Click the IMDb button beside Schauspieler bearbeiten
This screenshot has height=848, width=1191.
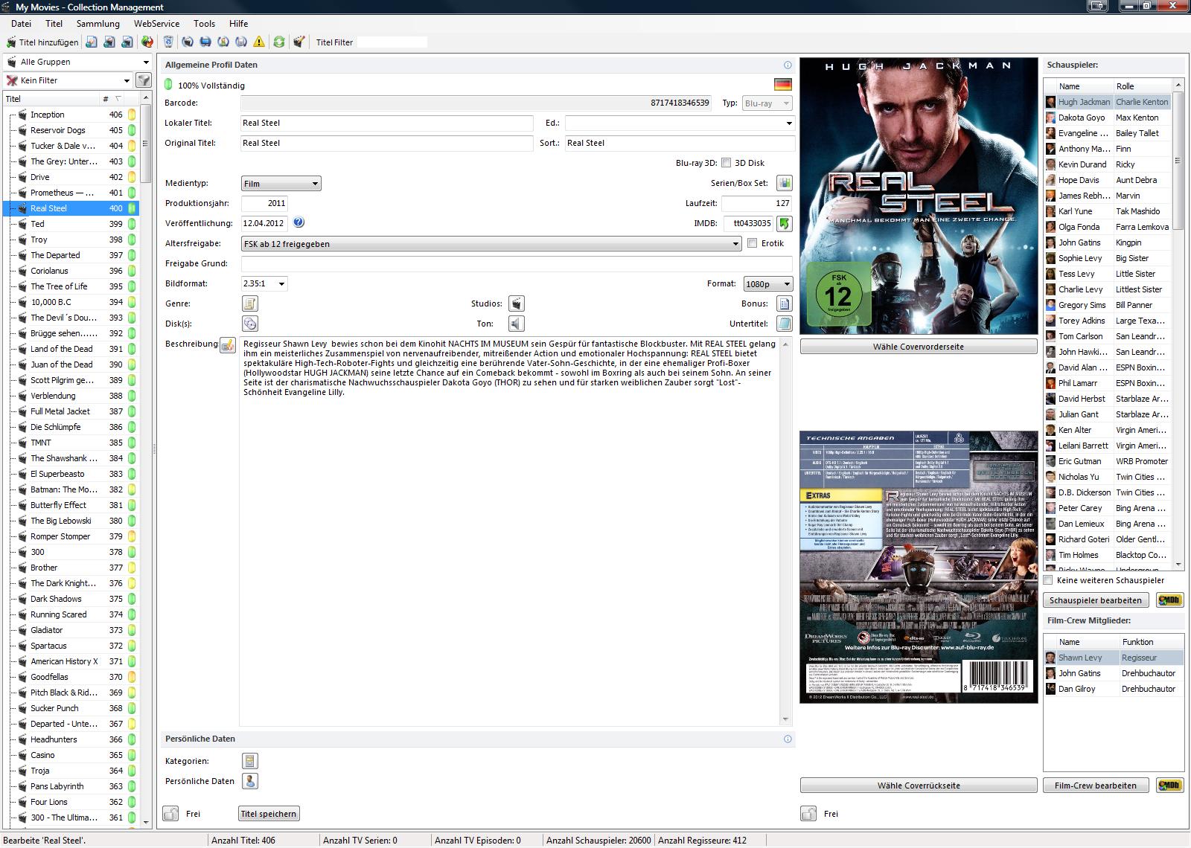pos(1169,600)
